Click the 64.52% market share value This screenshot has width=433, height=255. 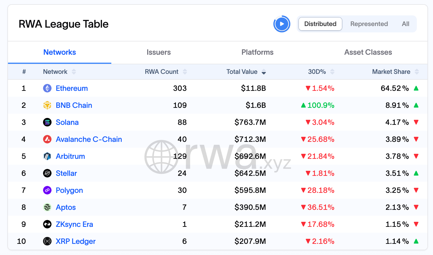point(395,88)
